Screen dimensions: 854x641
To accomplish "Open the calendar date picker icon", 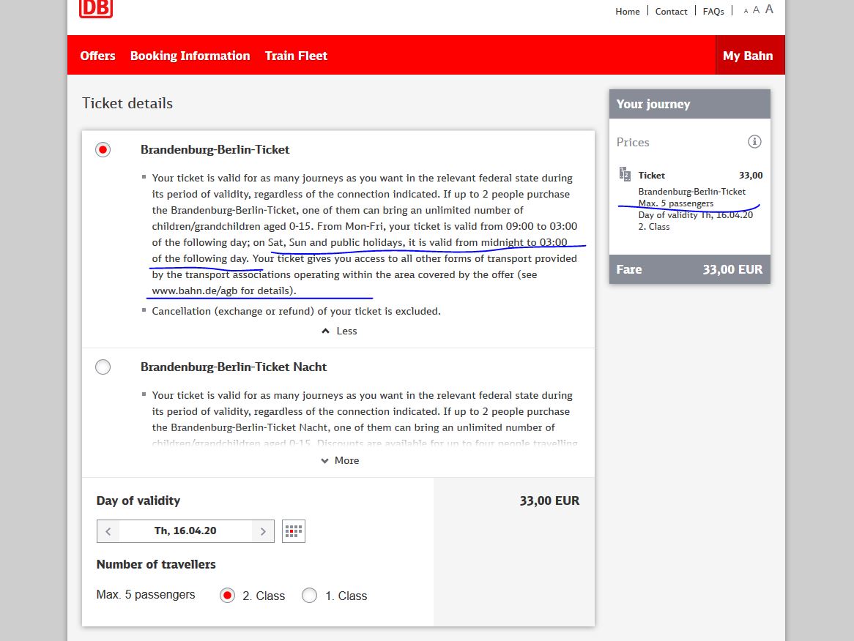I will (294, 531).
